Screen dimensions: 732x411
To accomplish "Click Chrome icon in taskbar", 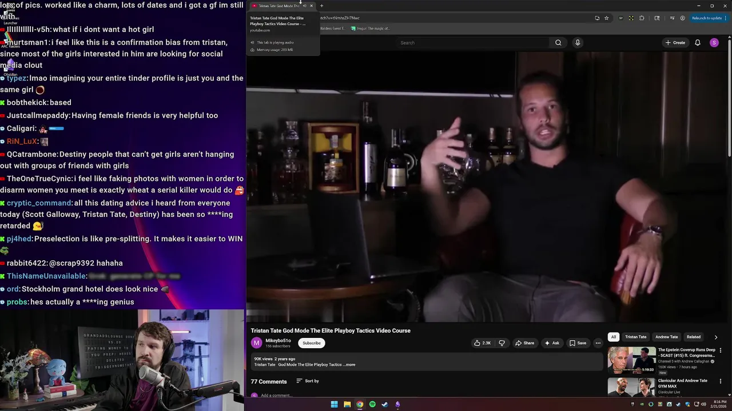I will pyautogui.click(x=360, y=404).
